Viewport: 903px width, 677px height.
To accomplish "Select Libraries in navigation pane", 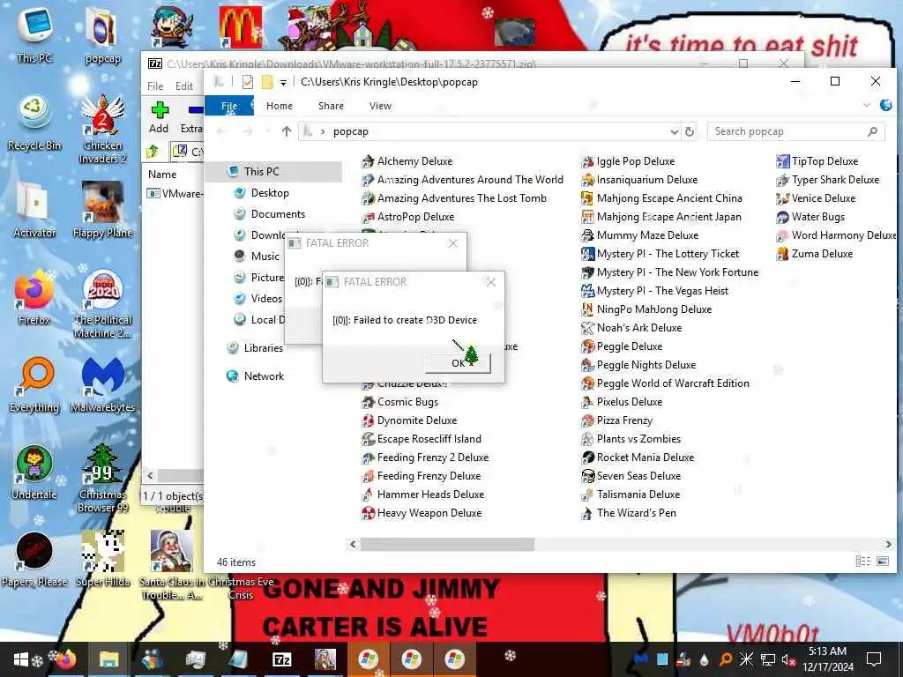I will [x=263, y=348].
